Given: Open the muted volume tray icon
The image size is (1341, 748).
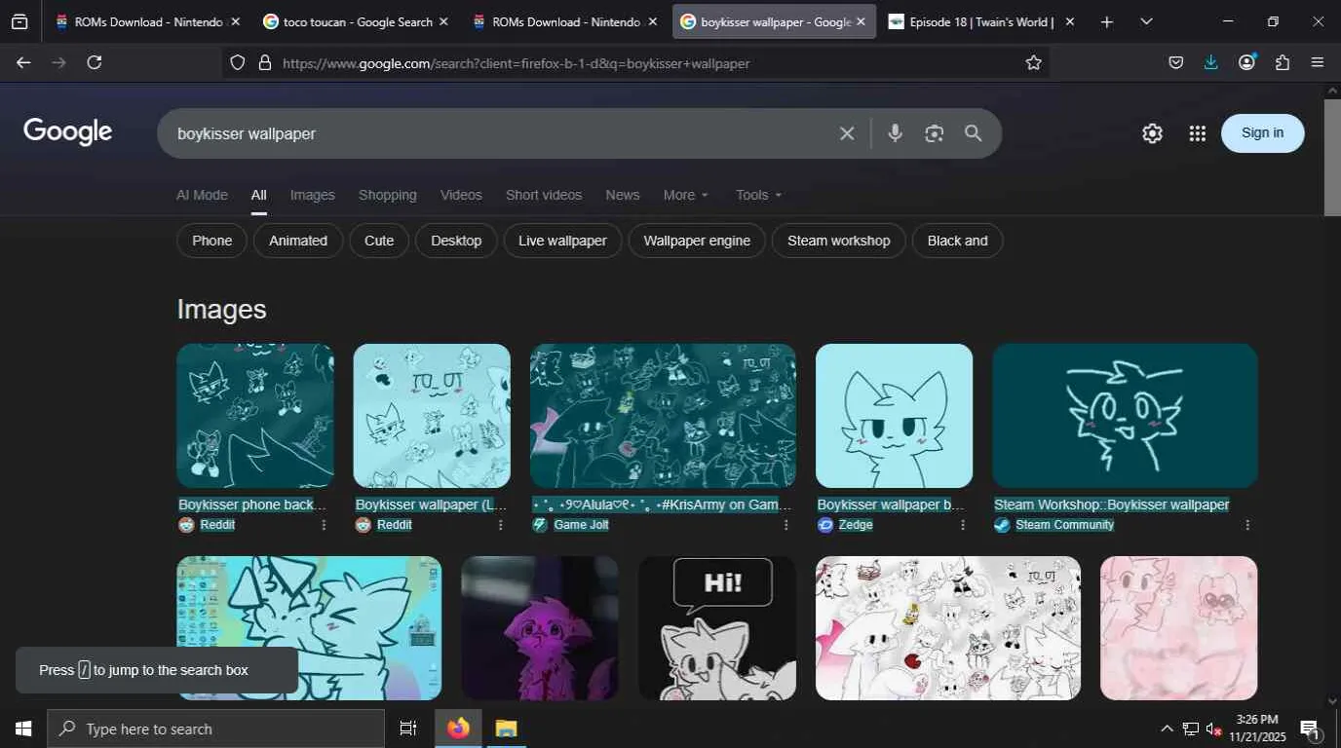Looking at the screenshot, I should coord(1214,729).
